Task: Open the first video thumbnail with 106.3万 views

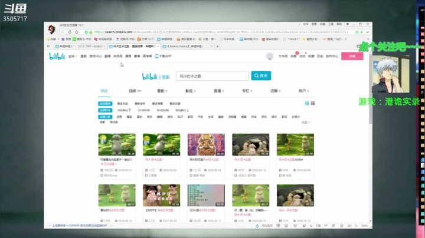Action: coord(117,145)
